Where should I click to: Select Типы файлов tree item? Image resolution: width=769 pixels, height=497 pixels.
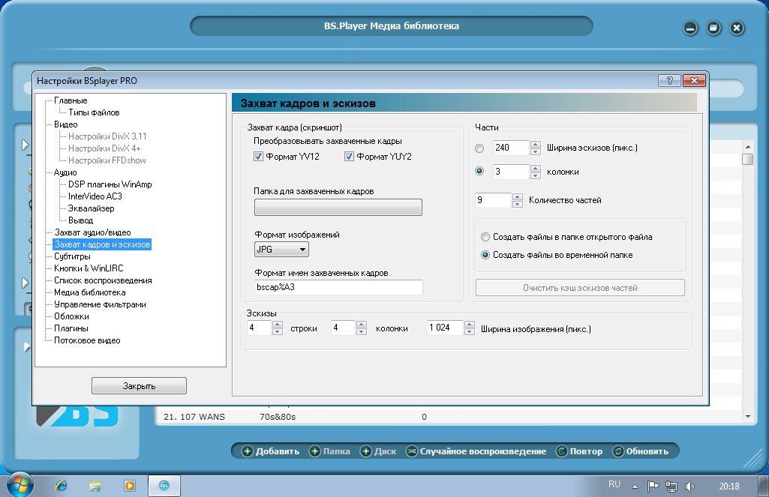(94, 112)
